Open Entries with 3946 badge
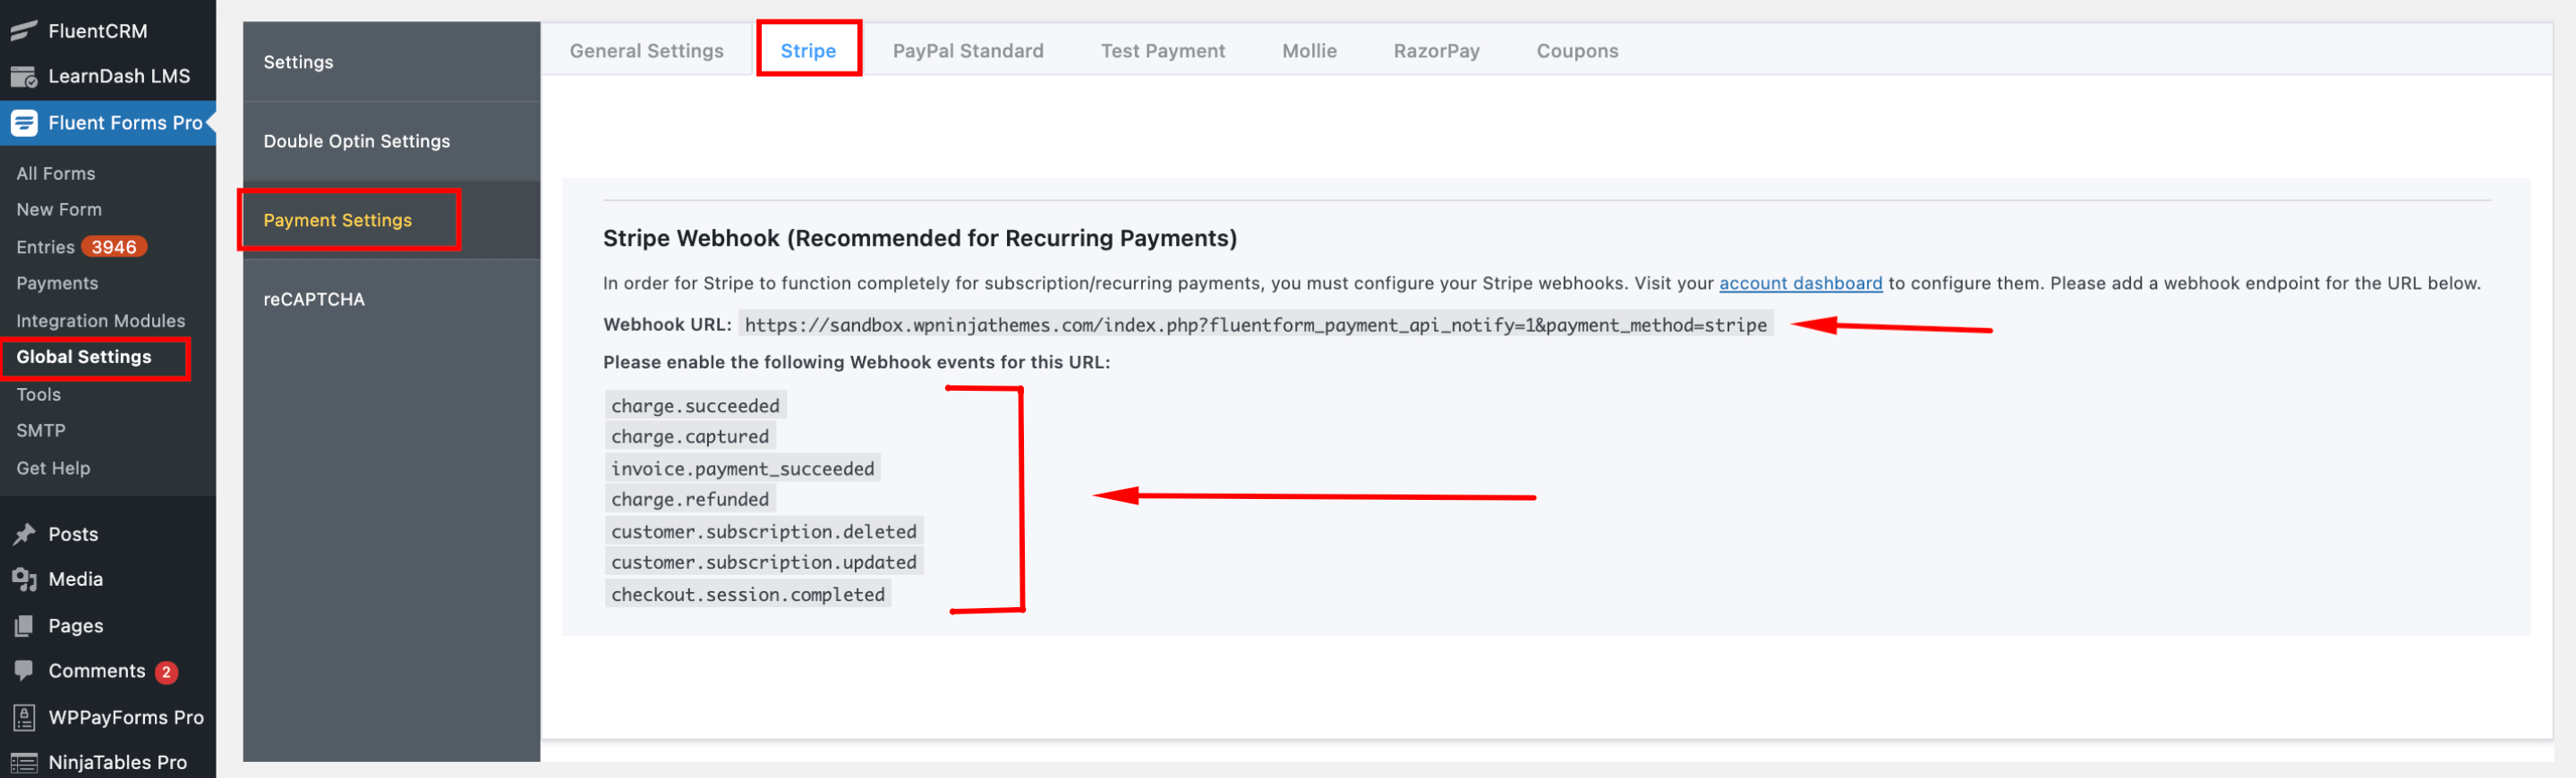Viewport: 2576px width, 778px height. pyautogui.click(x=80, y=247)
